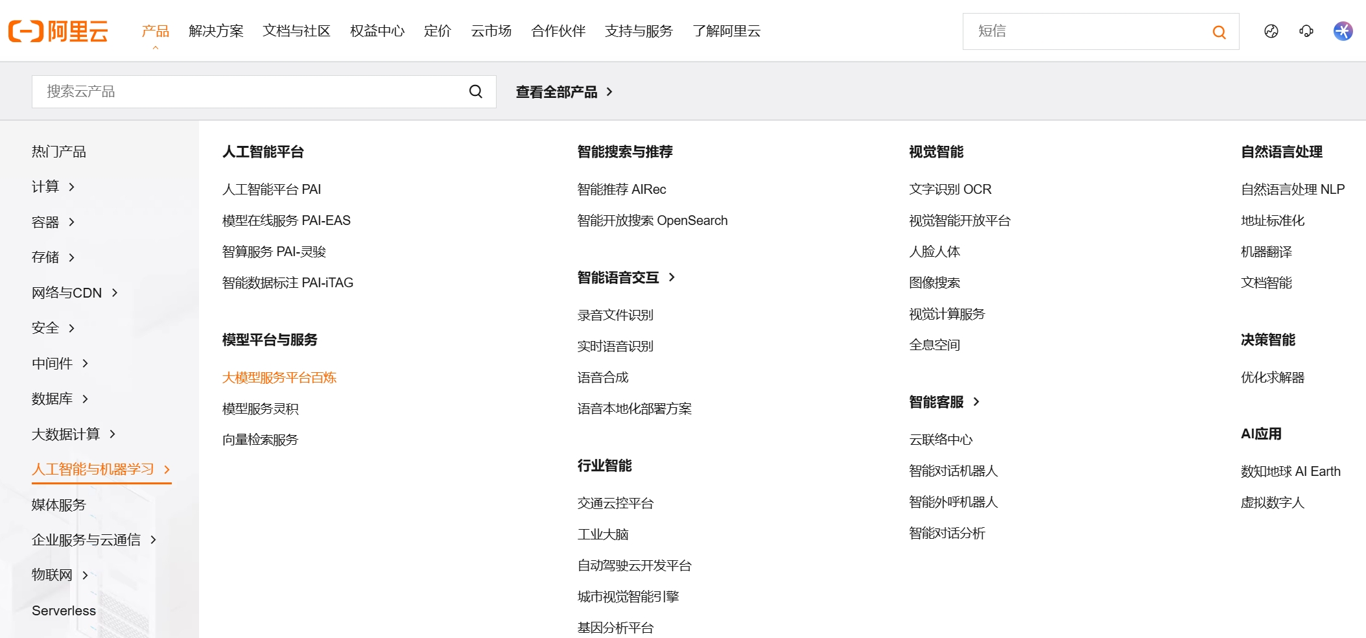The height and width of the screenshot is (638, 1366).
Task: Open the 权益中心 menu
Action: 377,31
